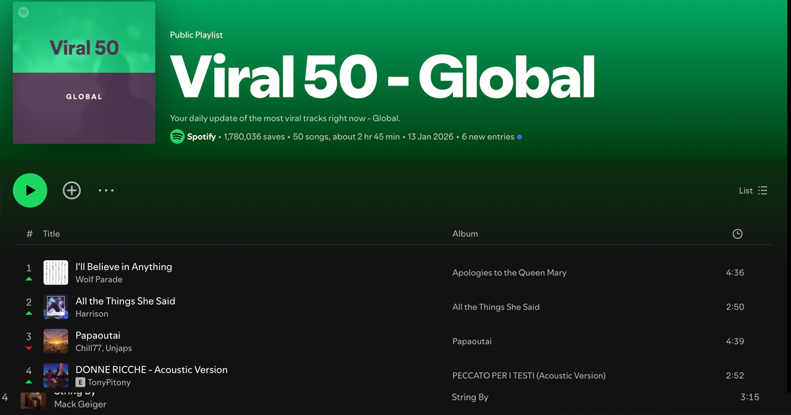
Task: Open album Apologies to the Queen Mary
Action: [x=510, y=273]
